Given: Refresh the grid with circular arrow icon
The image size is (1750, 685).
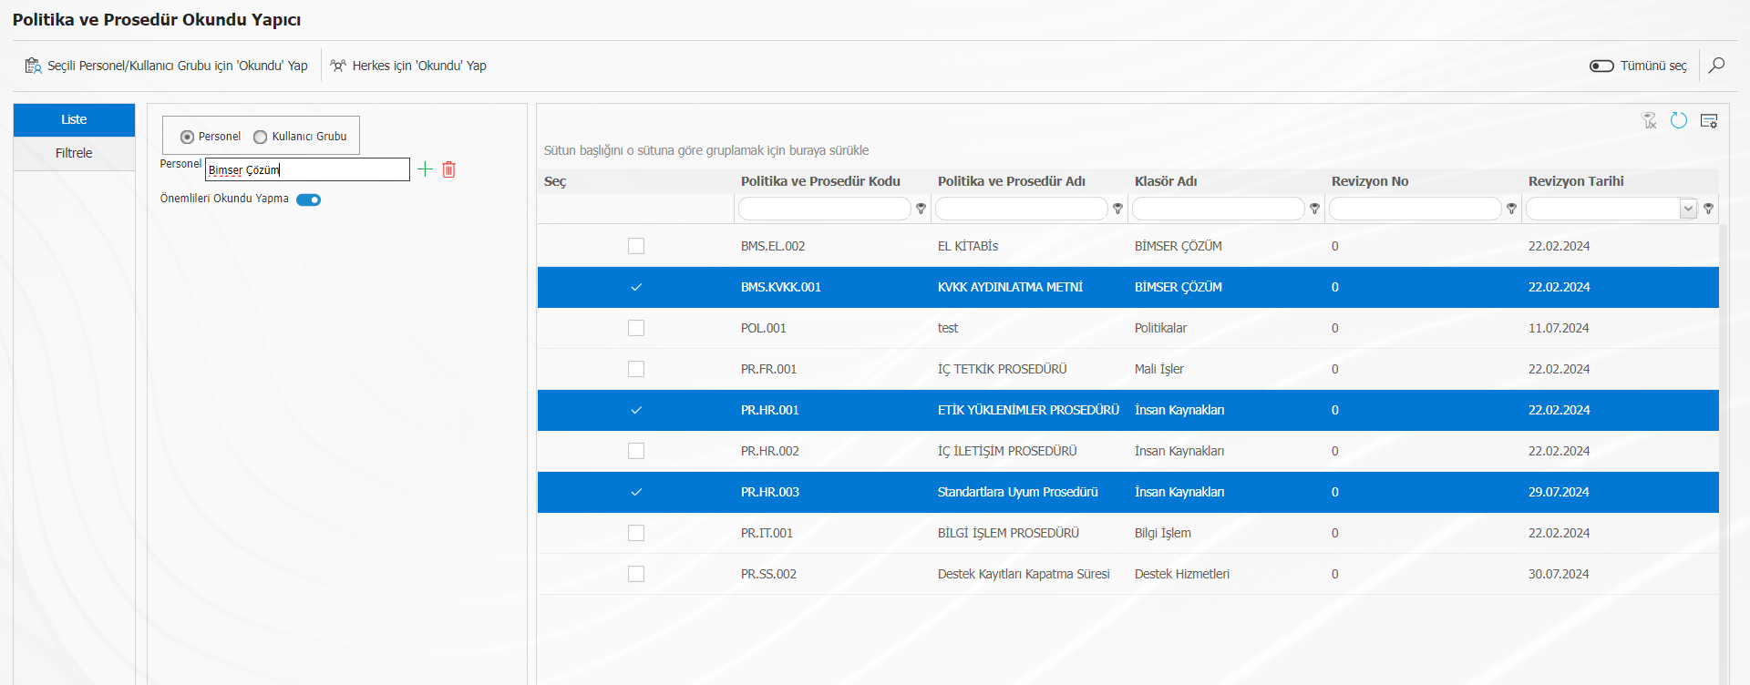Looking at the screenshot, I should (x=1679, y=120).
